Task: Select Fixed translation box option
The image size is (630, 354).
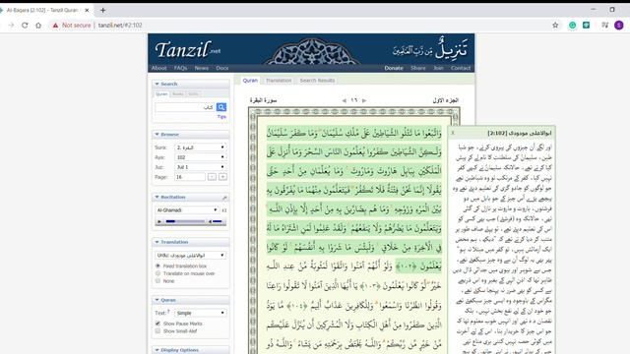Action: tap(157, 265)
